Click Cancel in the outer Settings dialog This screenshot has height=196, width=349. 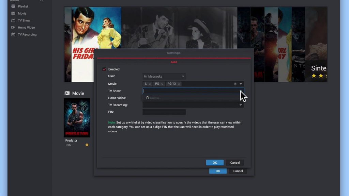click(x=238, y=171)
